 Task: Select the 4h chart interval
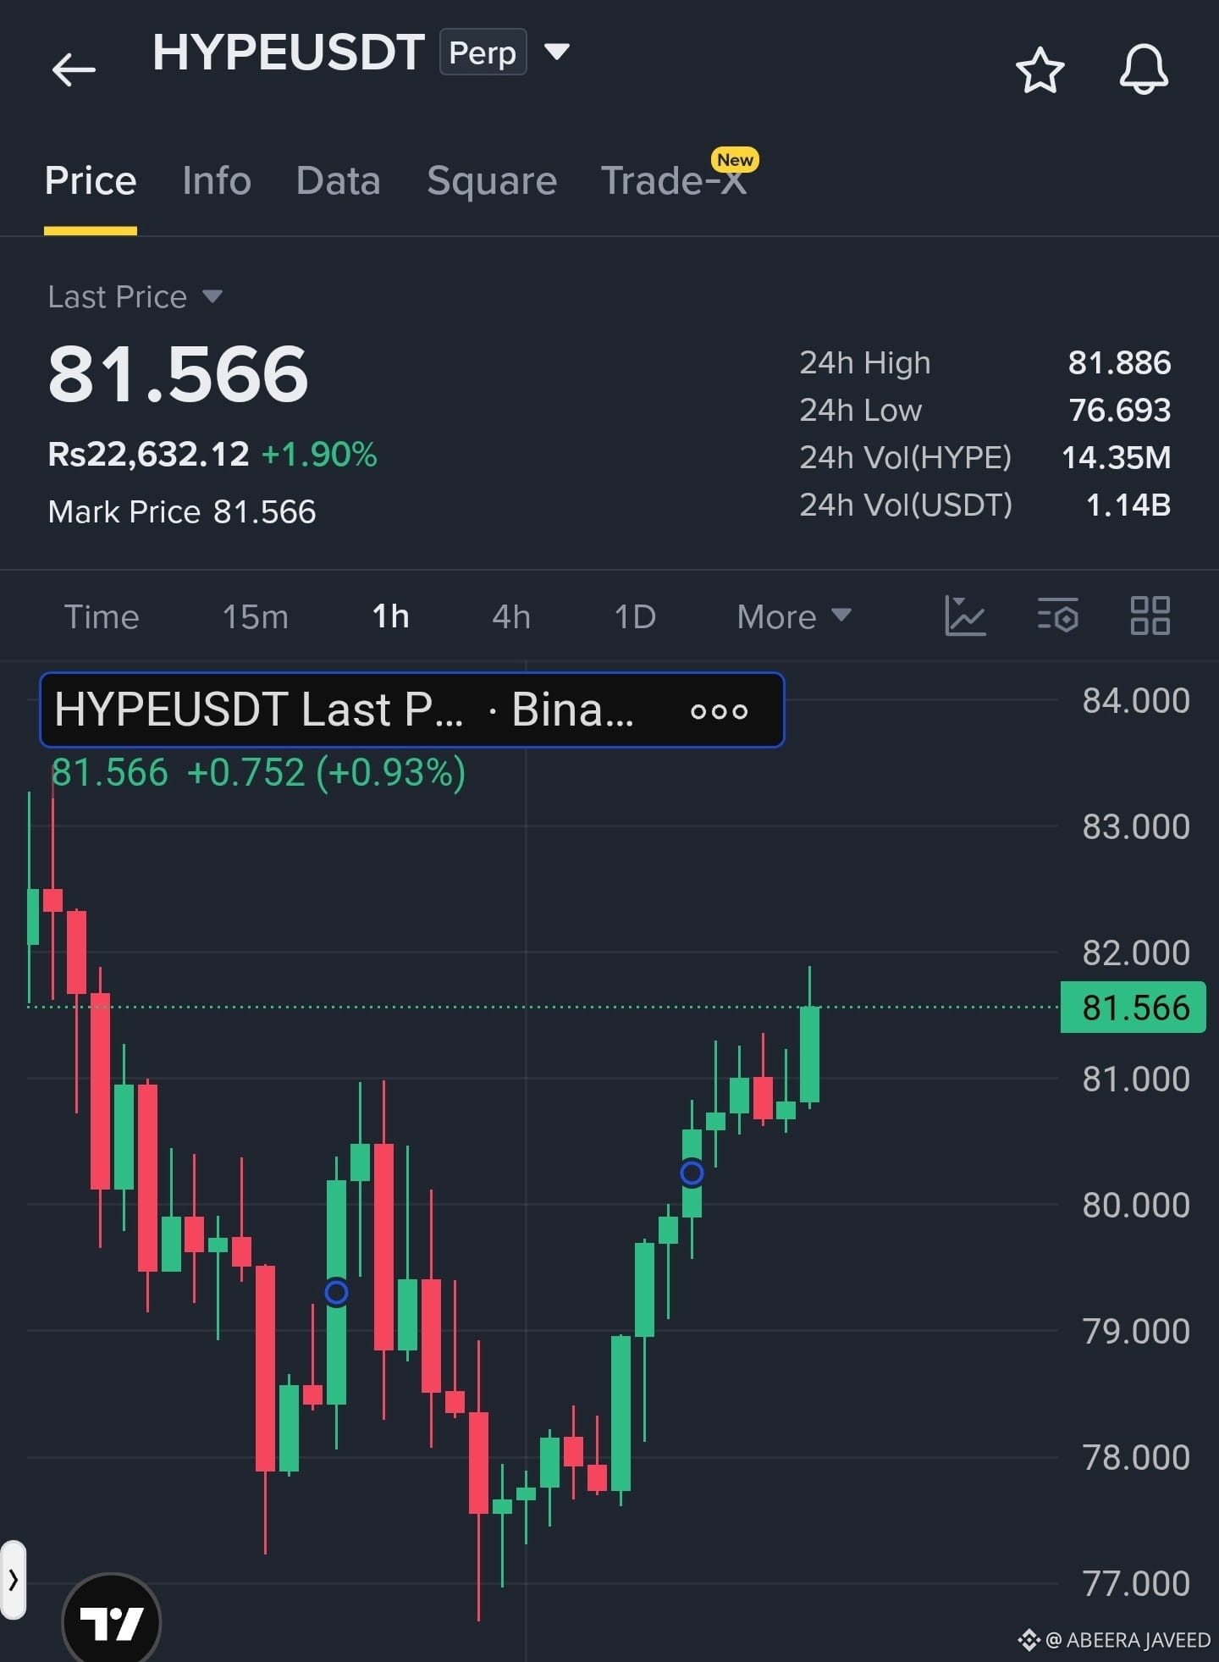(x=511, y=616)
